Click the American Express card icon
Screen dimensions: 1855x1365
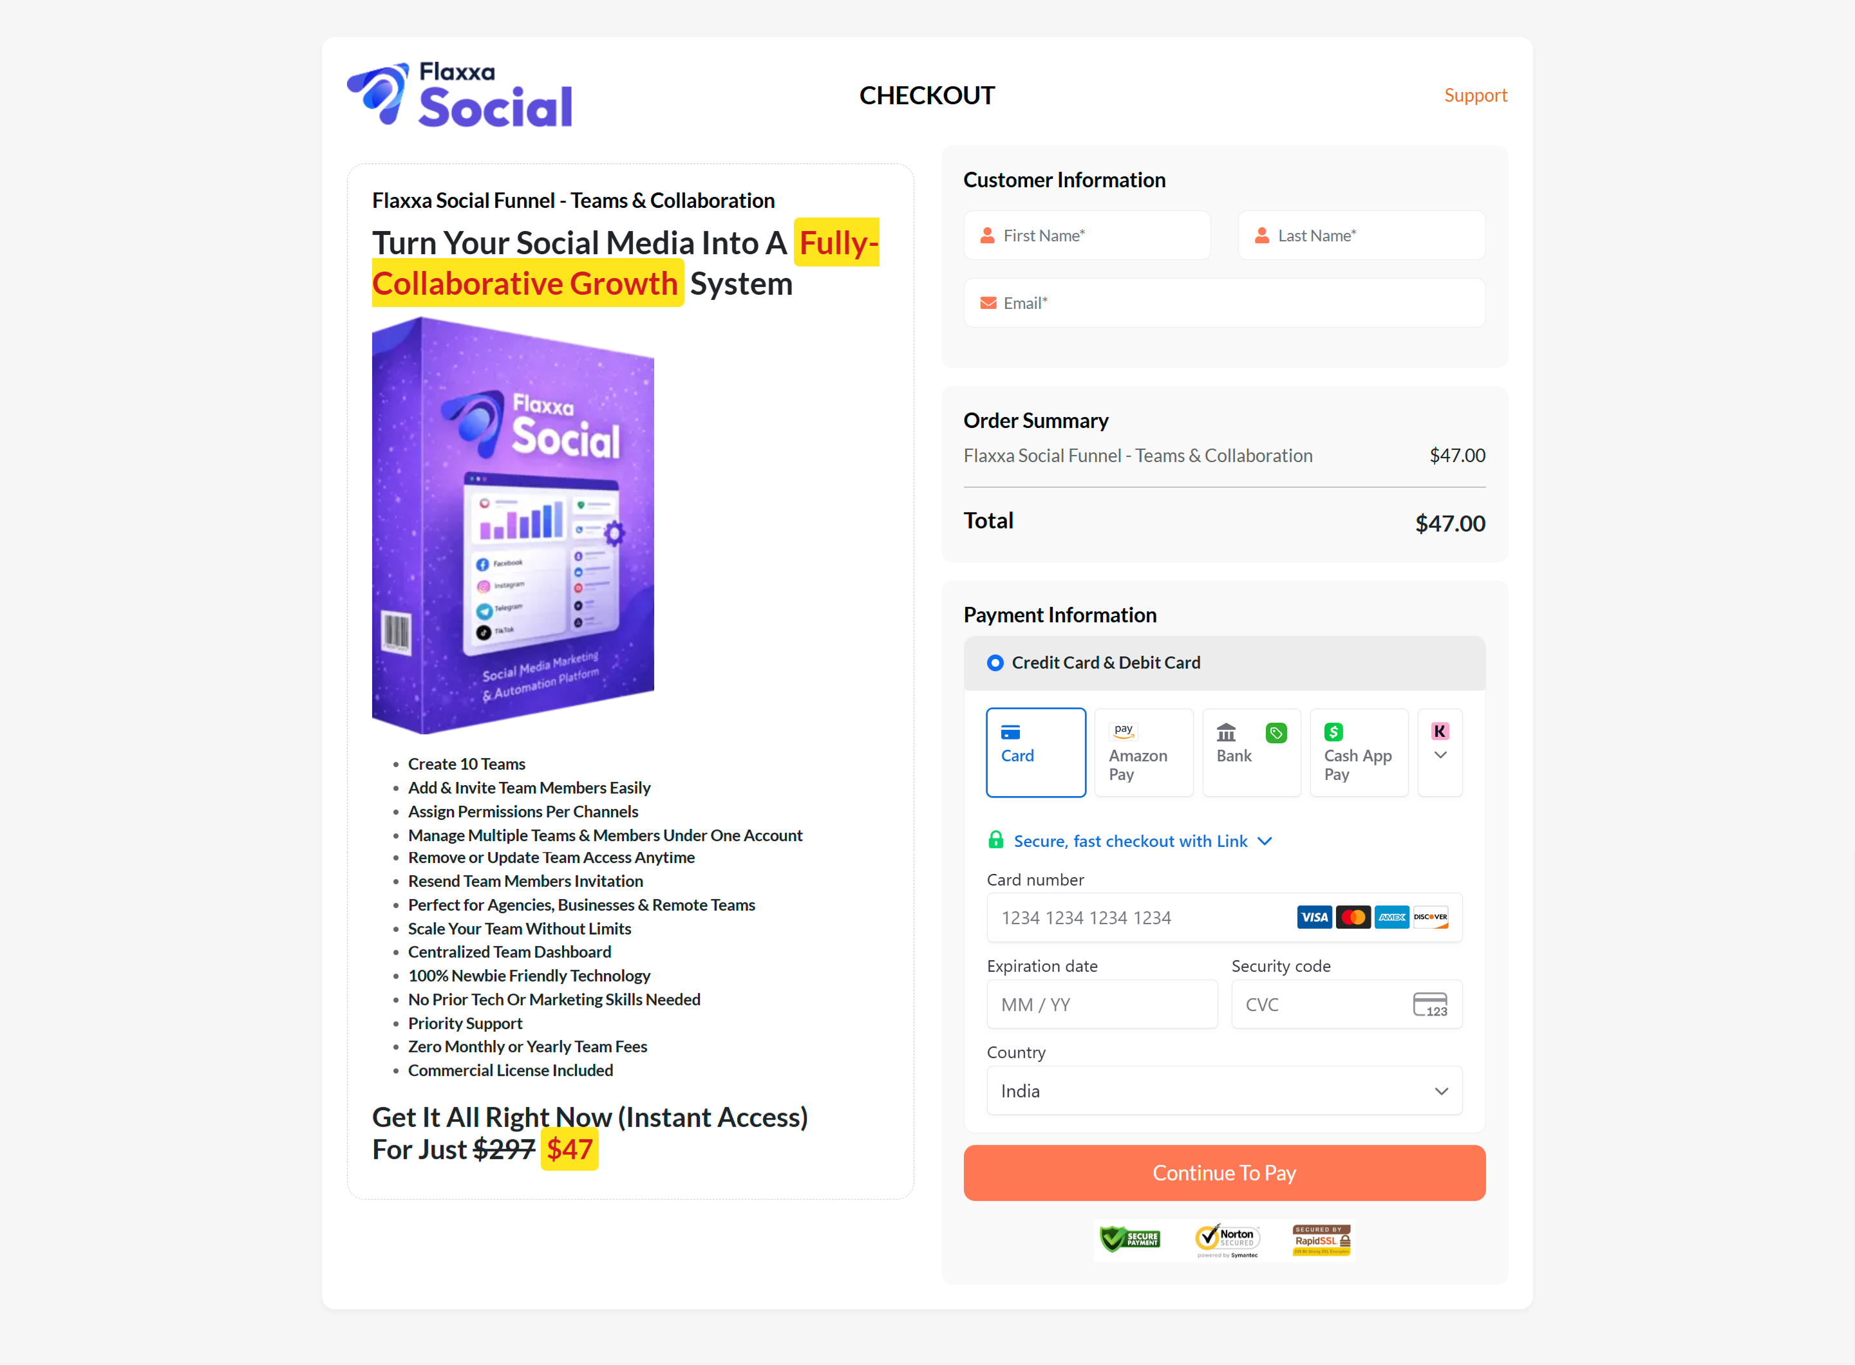1392,917
